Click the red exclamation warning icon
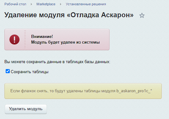Image resolution: width=169 pixels, height=119 pixels. point(14,40)
